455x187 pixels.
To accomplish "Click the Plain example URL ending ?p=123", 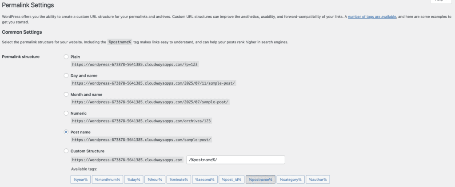I will point(135,65).
